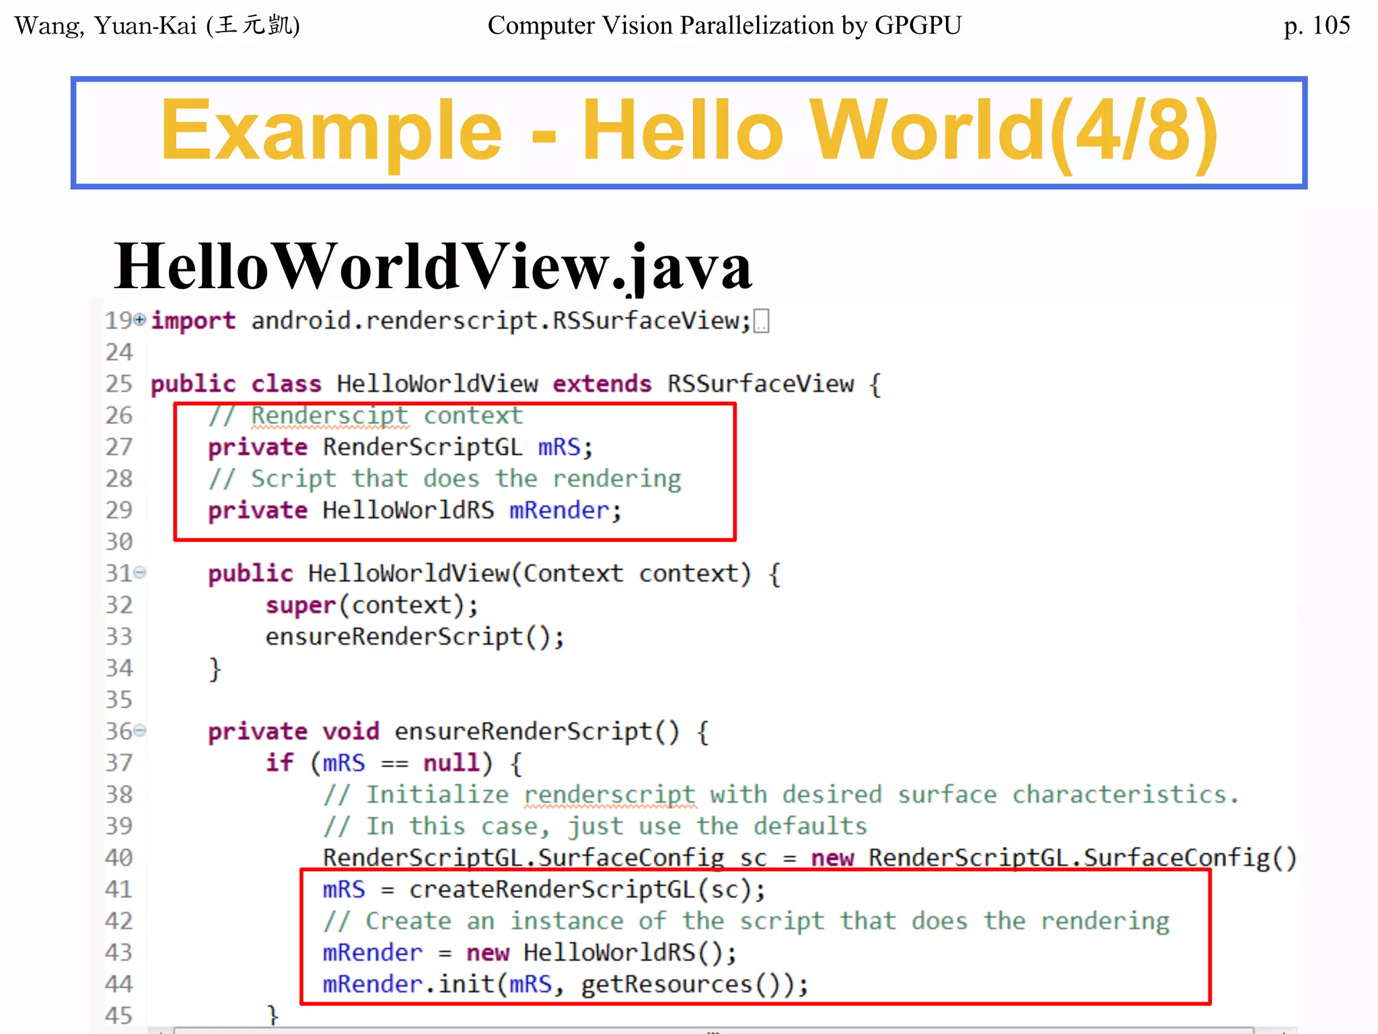1378x1034 pixels.
Task: Click line 29 'private HelloWorldRS mRender;'
Action: tap(415, 511)
